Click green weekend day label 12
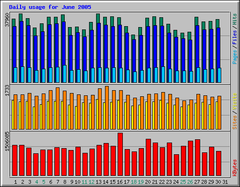Image resolution: width=240 pixels, height=187 pixels. pyautogui.click(x=91, y=182)
